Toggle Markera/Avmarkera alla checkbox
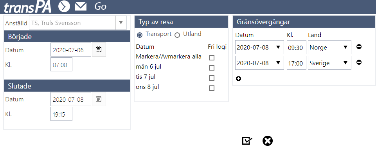 [x=212, y=58]
